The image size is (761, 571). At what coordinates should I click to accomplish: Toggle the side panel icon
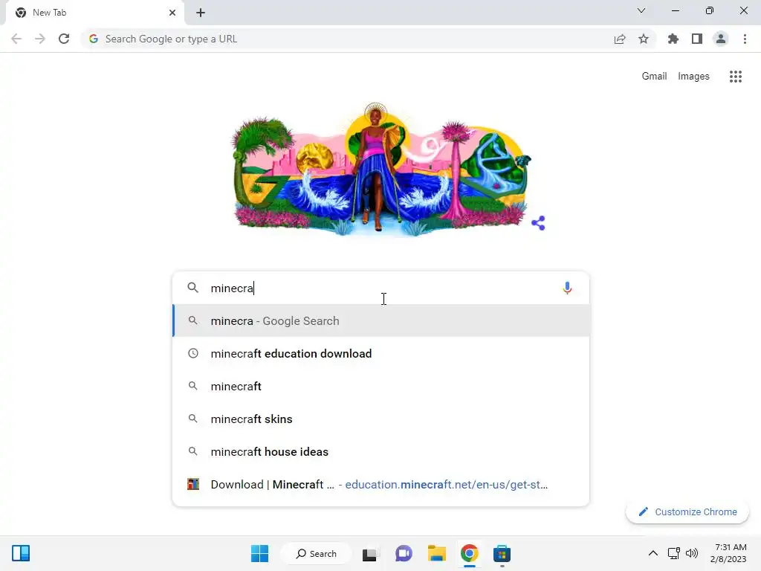(x=697, y=39)
